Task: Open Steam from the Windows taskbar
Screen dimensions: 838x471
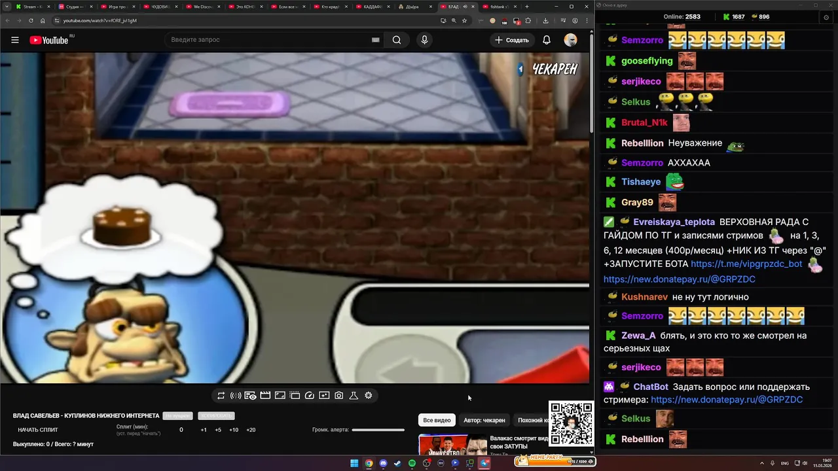Action: pos(397,463)
